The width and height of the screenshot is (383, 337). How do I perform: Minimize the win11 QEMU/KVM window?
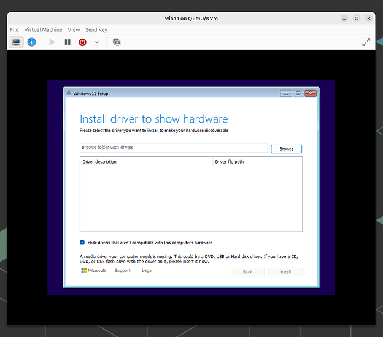click(x=344, y=18)
